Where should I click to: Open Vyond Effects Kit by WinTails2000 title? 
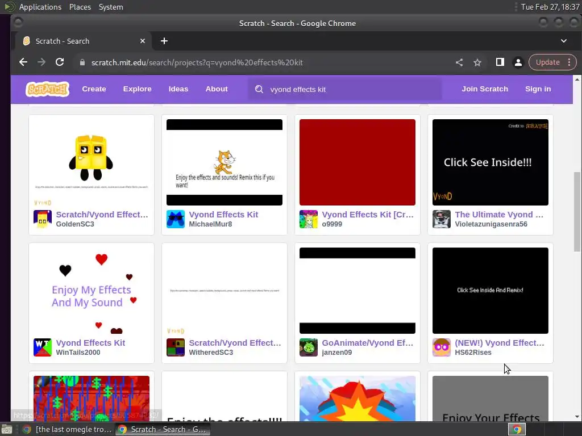pos(90,342)
